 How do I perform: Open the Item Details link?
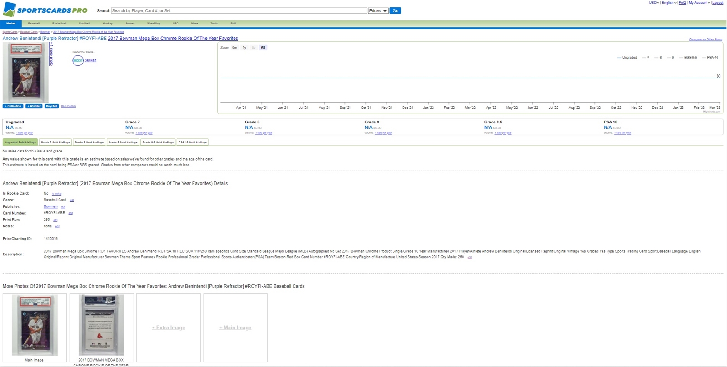click(69, 106)
